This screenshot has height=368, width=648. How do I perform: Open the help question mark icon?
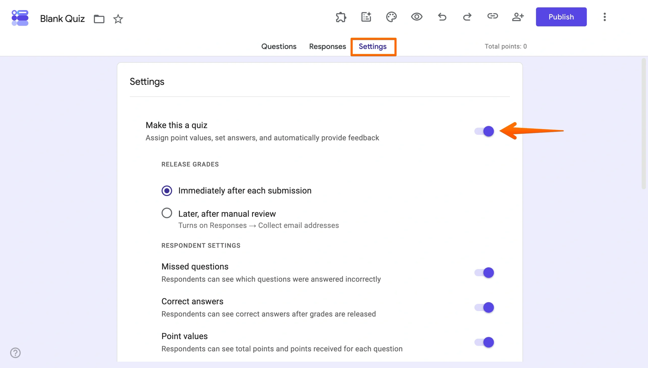15,353
